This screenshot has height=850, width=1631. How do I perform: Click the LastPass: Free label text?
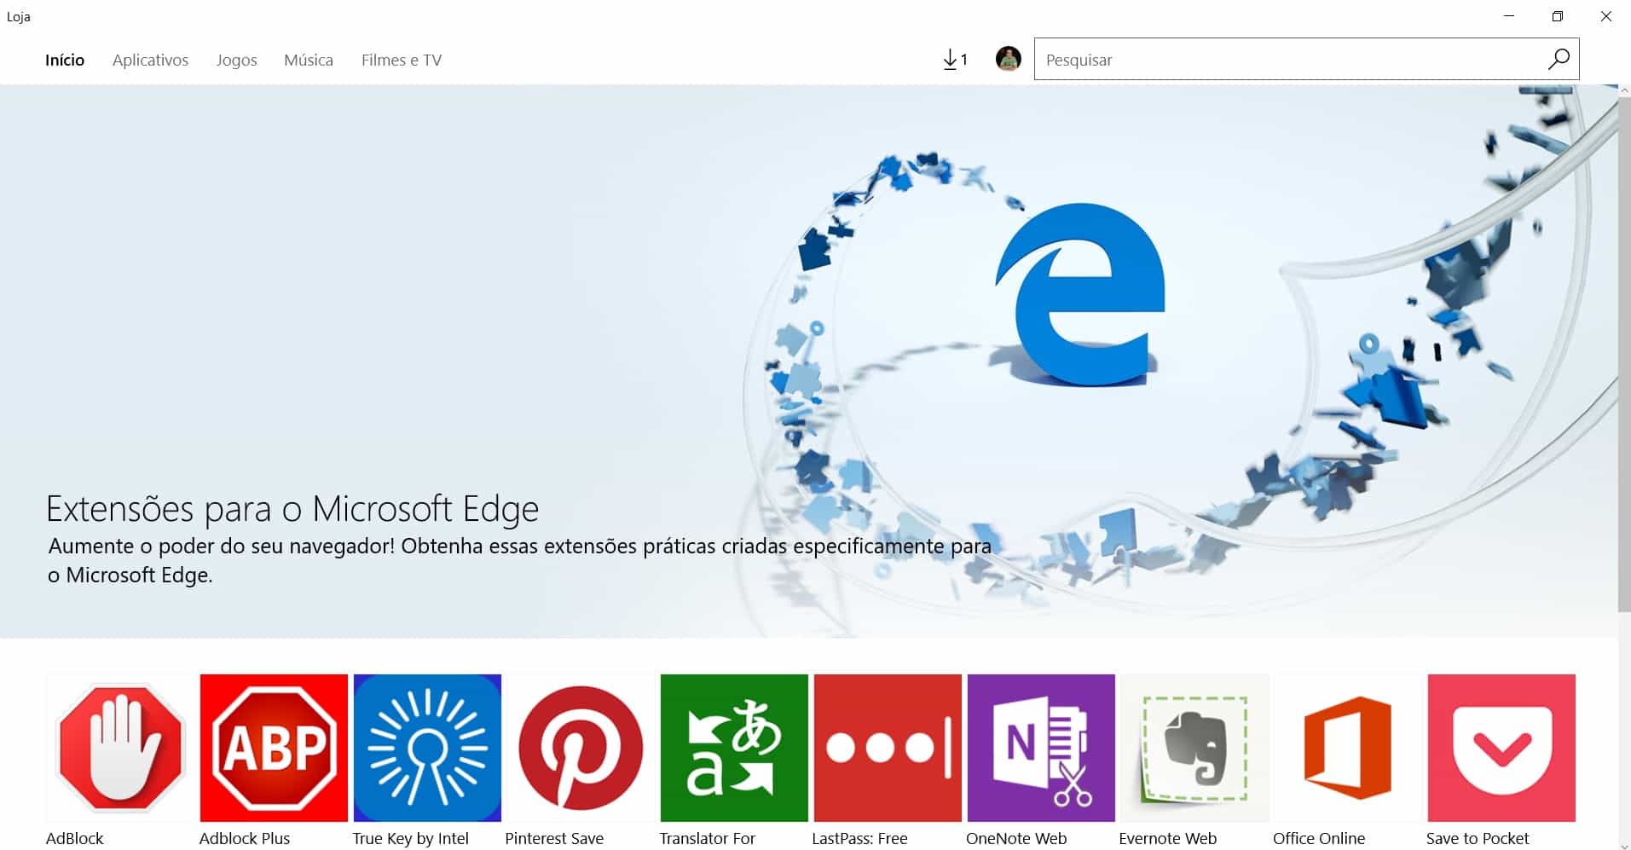pyautogui.click(x=859, y=838)
